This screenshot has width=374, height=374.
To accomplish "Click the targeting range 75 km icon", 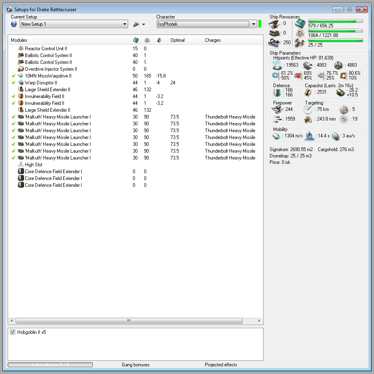I will point(308,110).
